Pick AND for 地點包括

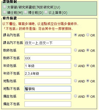click(x=76, y=81)
